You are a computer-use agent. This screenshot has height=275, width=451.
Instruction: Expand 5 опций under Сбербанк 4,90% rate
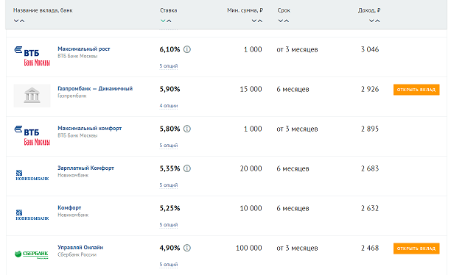click(169, 265)
